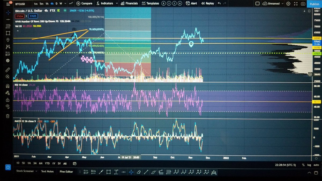
Task: Toggle stay in drawing mode pencil-lock
Action: (8, 93)
